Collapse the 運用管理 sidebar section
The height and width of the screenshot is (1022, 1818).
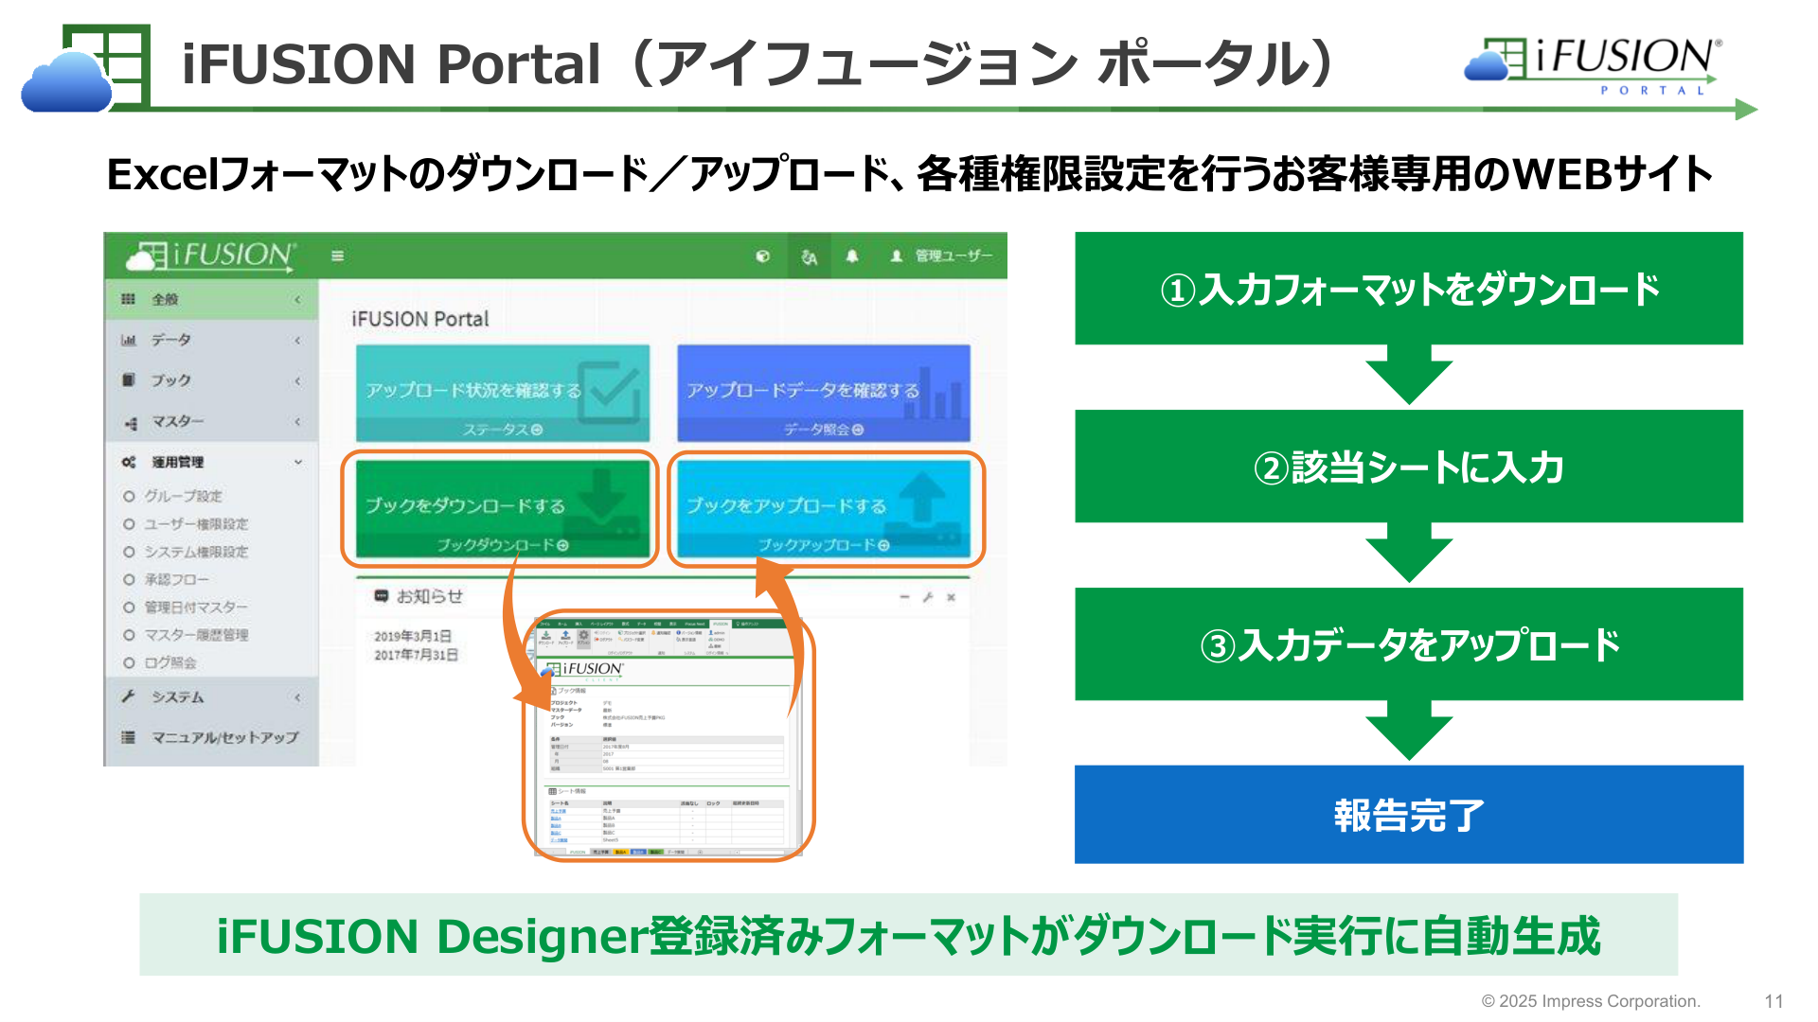[211, 462]
